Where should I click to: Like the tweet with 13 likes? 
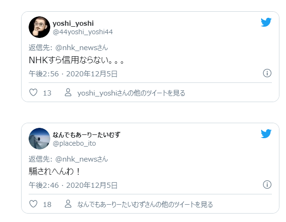[x=33, y=92]
